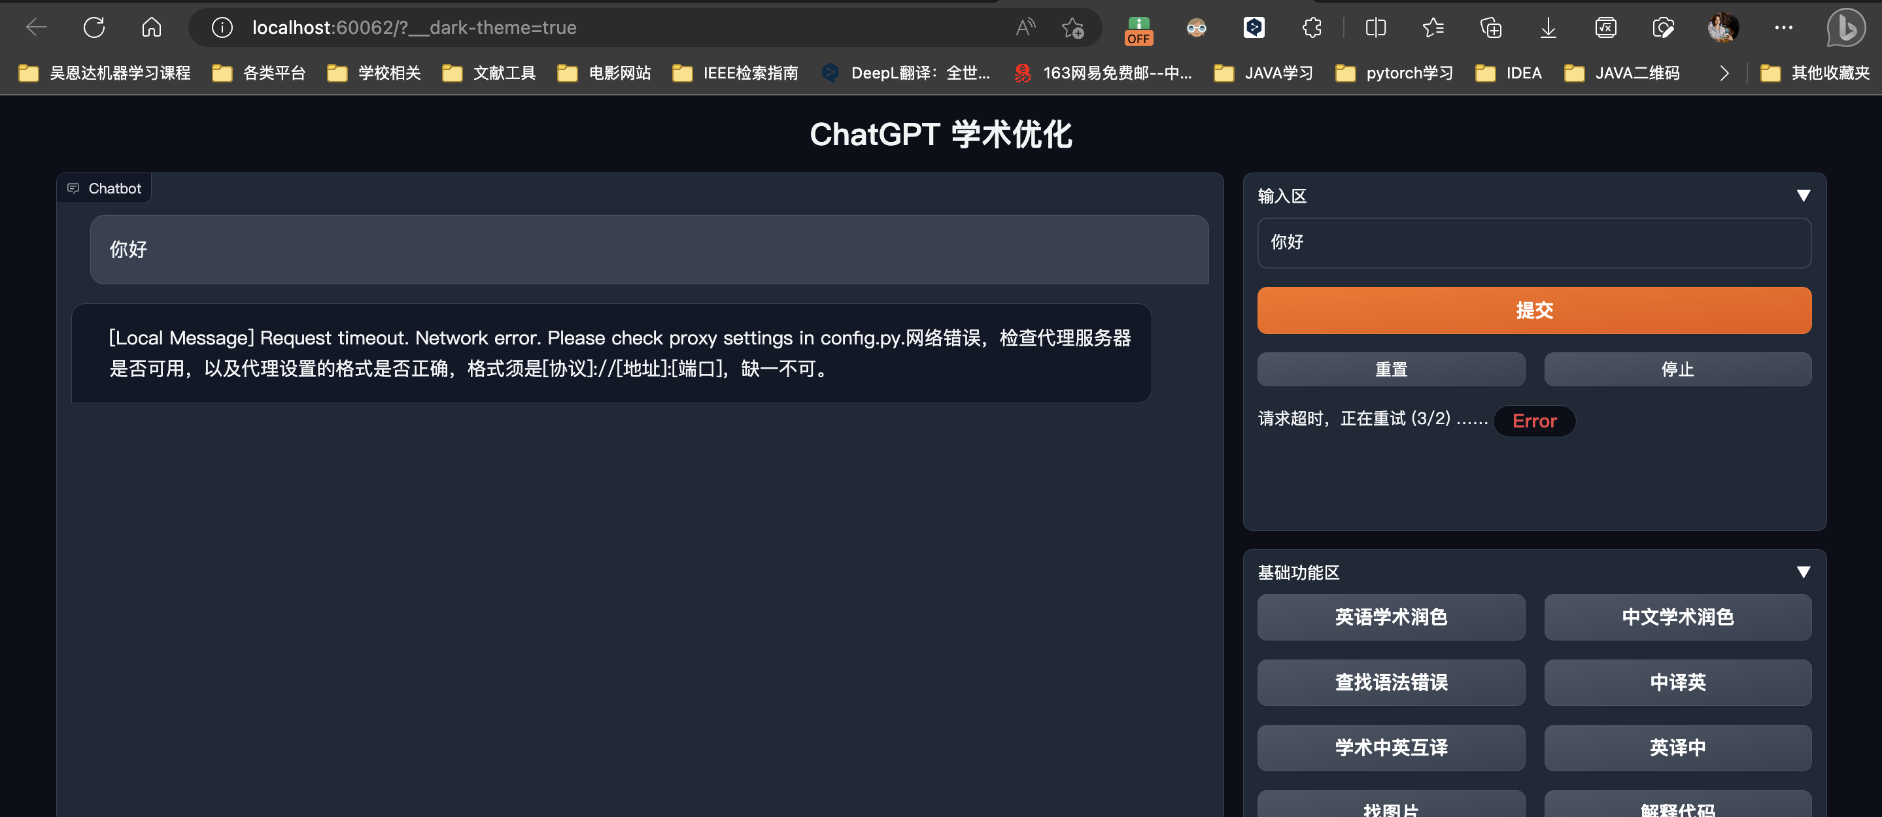The image size is (1882, 817).
Task: Enter split screen view
Action: coord(1376,27)
